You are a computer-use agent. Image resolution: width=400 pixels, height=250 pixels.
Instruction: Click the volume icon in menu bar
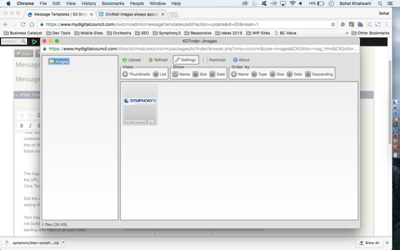[301, 3]
